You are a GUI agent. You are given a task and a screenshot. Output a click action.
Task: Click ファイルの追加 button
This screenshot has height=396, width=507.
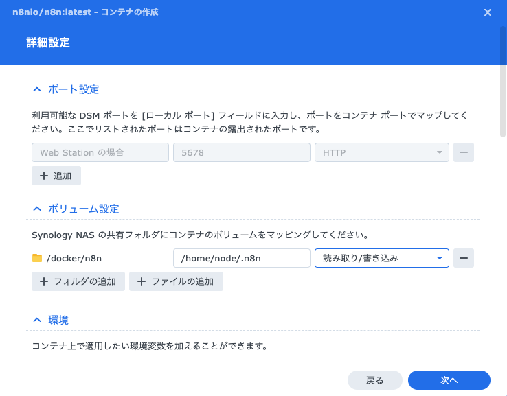176,281
